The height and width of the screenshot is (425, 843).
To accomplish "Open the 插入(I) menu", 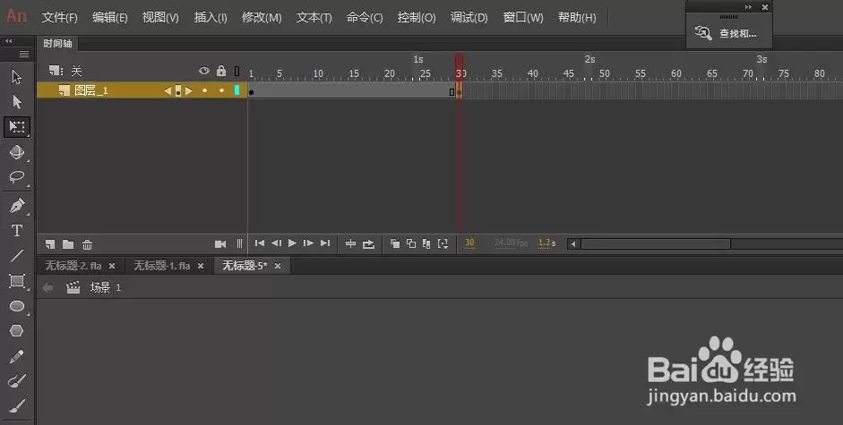I will 211,18.
